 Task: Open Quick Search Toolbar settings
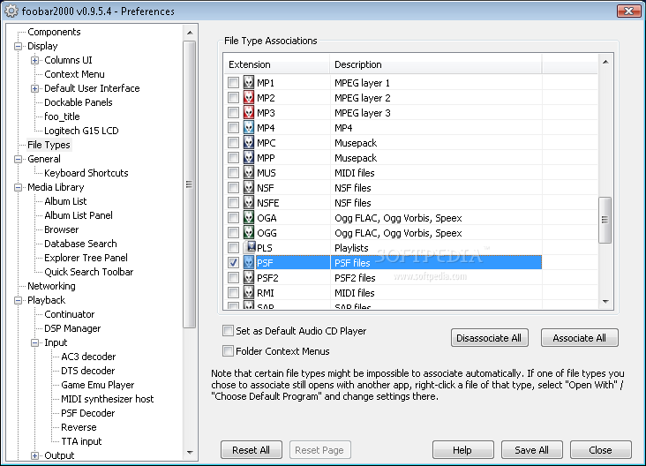coord(88,272)
